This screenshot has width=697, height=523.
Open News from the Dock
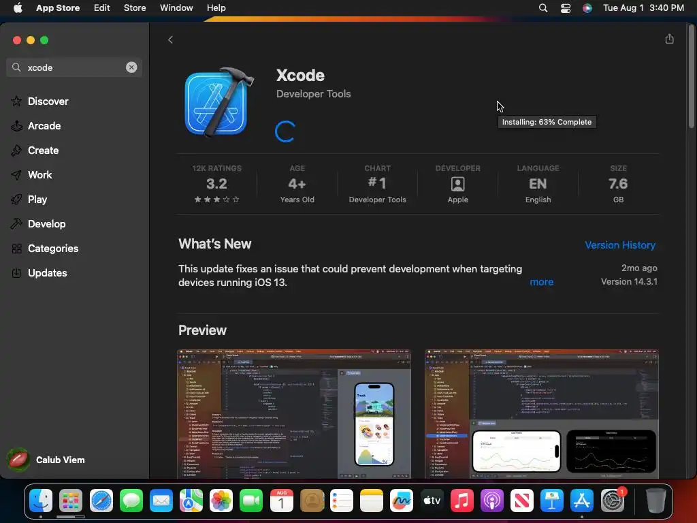click(x=522, y=501)
